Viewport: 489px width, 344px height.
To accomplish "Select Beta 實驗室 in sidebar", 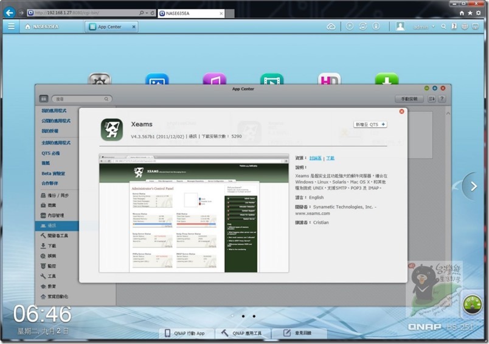I will 54,173.
